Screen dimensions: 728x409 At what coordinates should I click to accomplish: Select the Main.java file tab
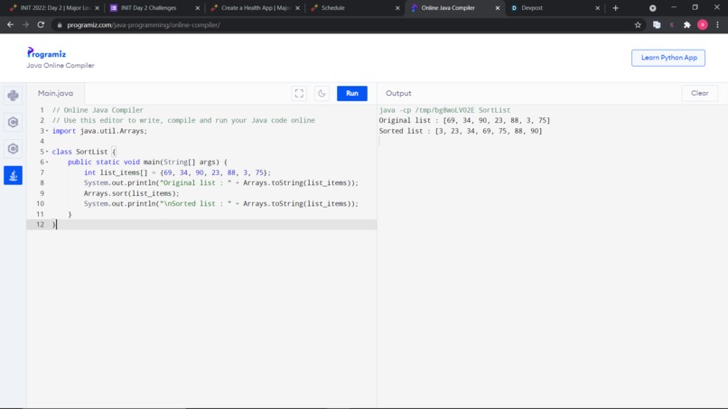coord(56,93)
